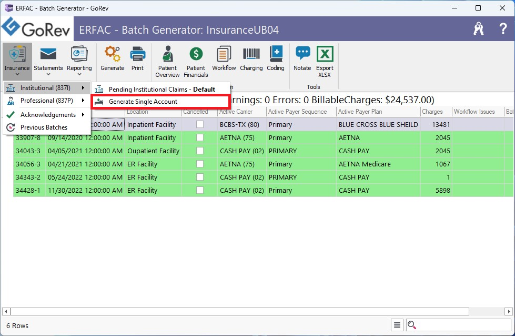Open the Workflow tool
Image resolution: width=515 pixels, height=336 pixels.
(x=224, y=58)
